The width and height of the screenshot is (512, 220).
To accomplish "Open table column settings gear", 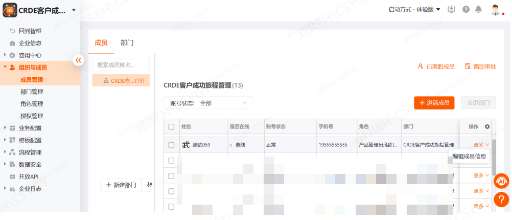I will [487, 126].
